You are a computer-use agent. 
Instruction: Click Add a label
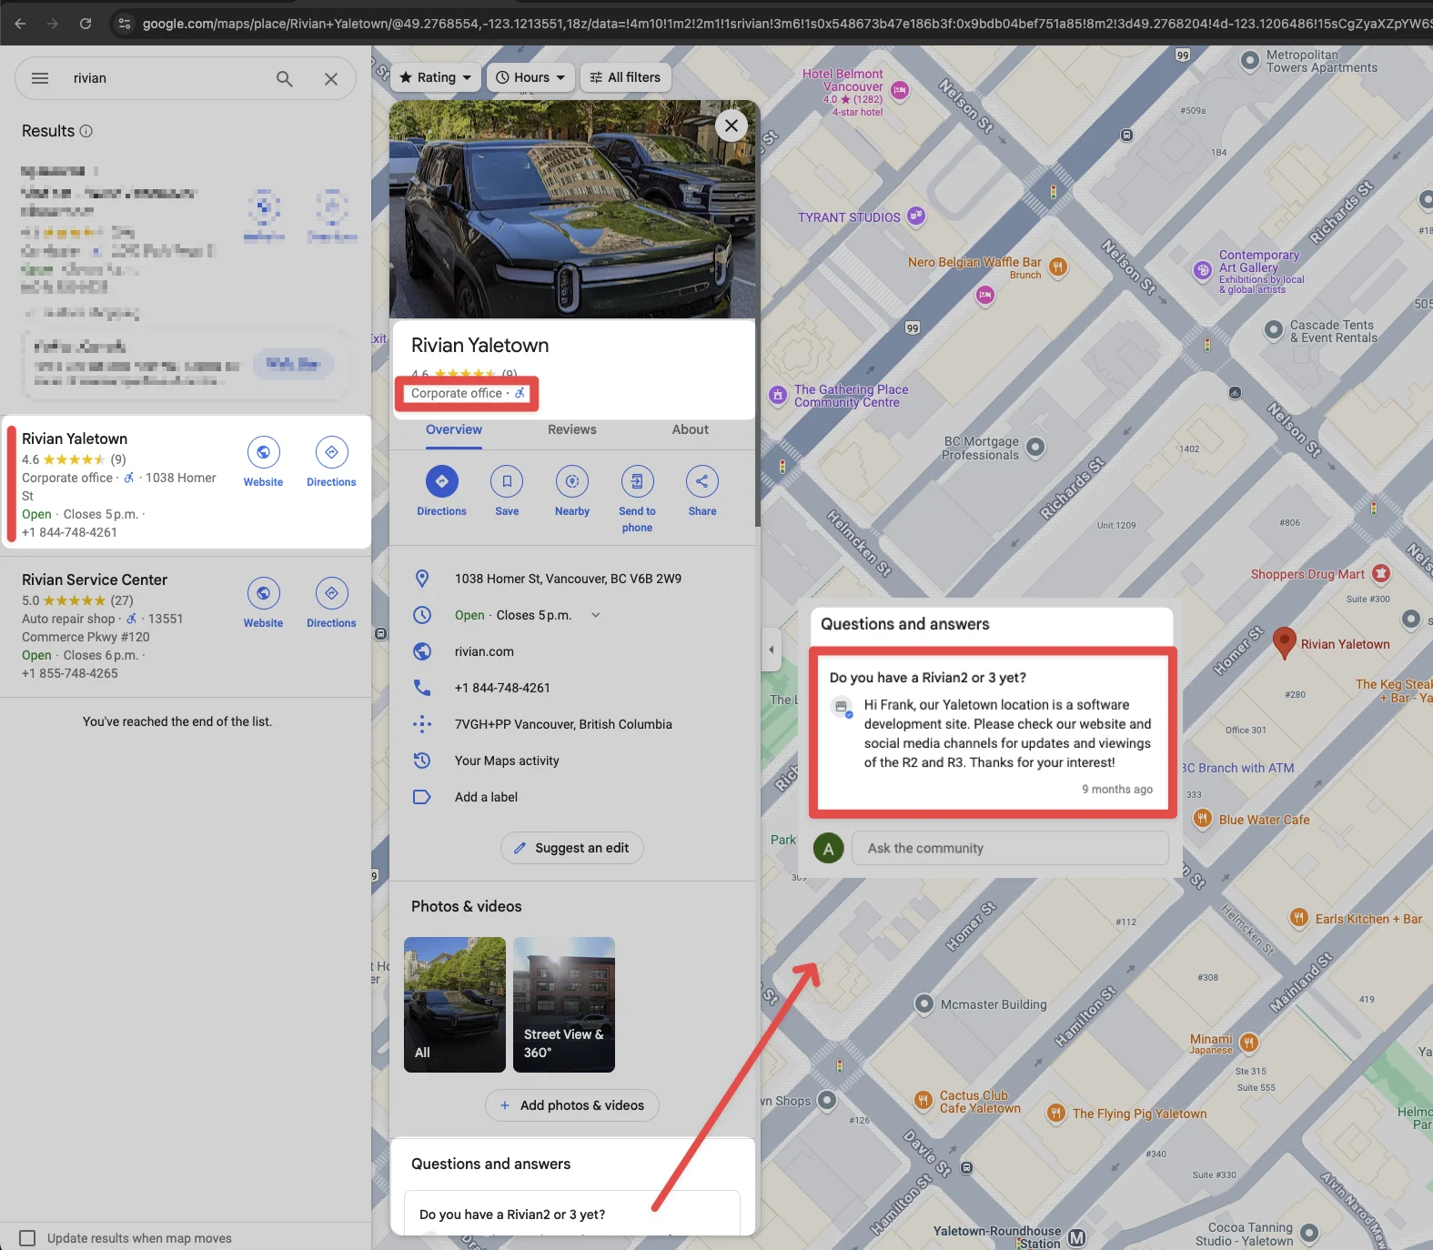point(486,797)
